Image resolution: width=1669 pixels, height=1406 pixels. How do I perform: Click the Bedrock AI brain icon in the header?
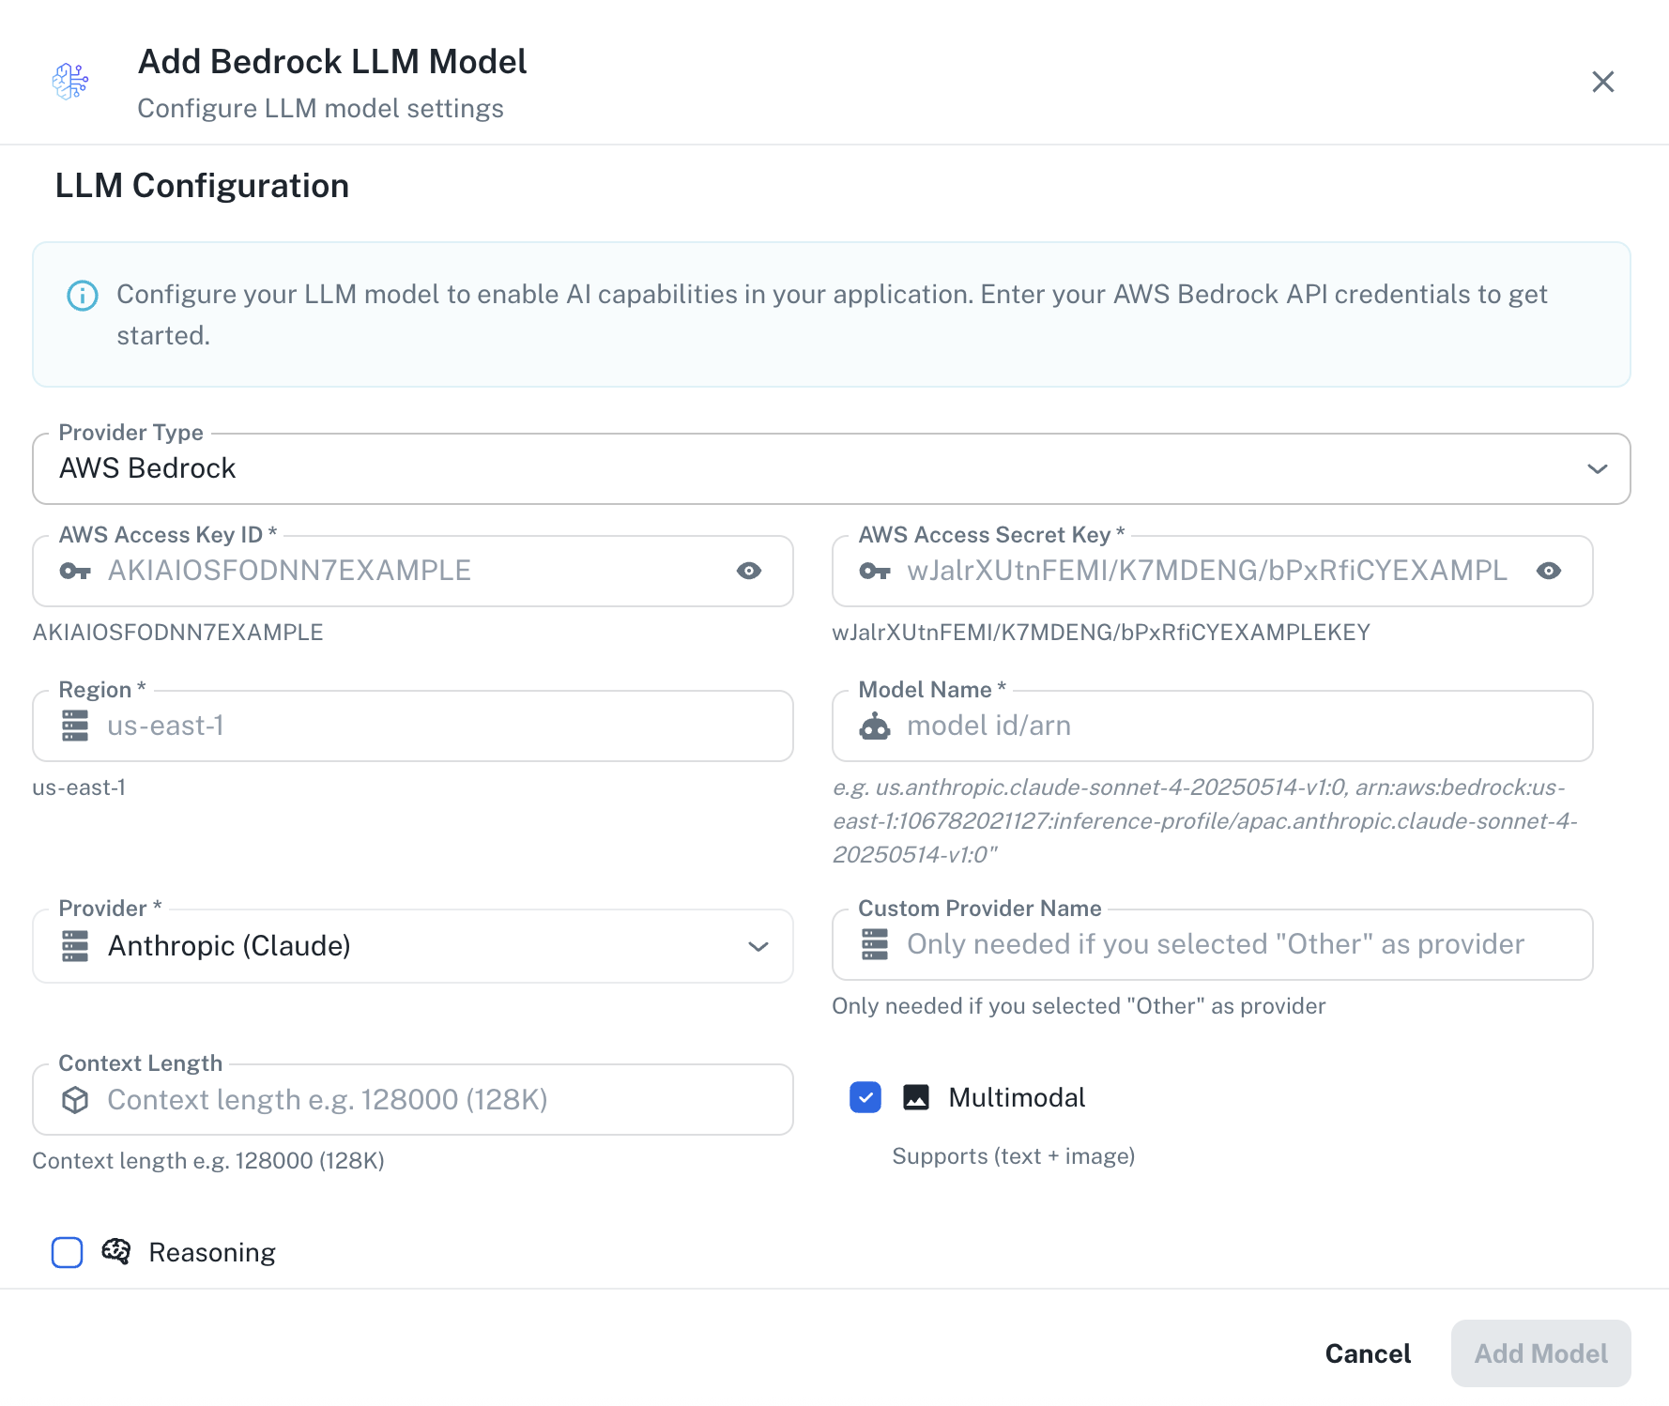point(70,82)
